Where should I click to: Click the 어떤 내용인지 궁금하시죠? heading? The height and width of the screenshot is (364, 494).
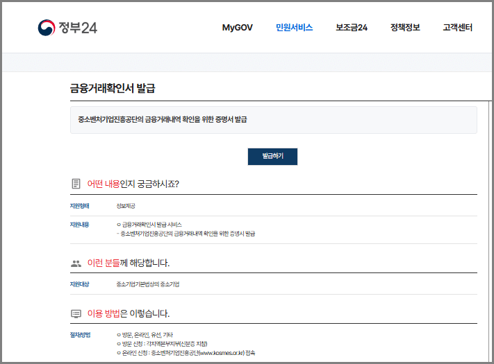[x=133, y=184]
